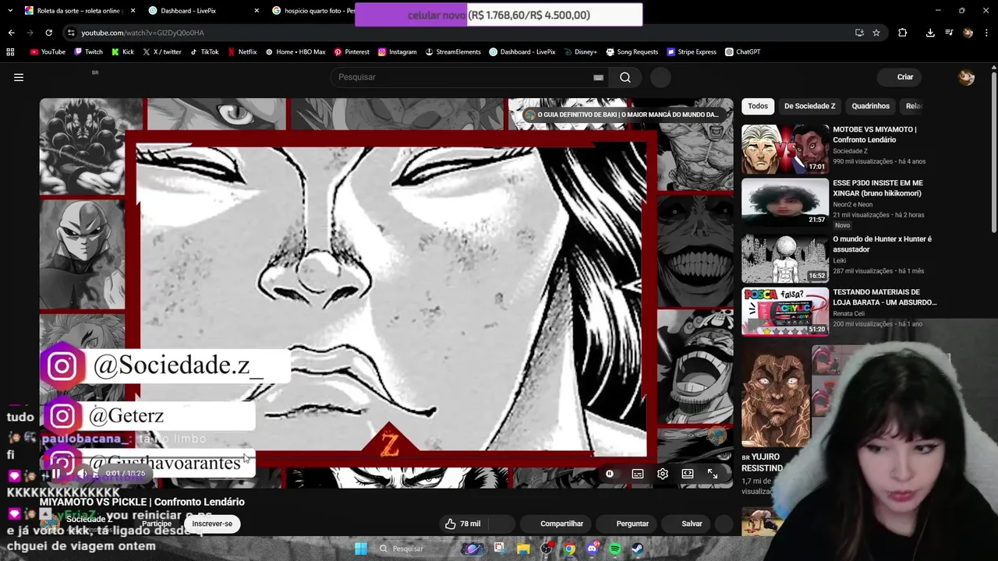Open the Netflix bookmark
Image resolution: width=998 pixels, height=561 pixels.
242,52
